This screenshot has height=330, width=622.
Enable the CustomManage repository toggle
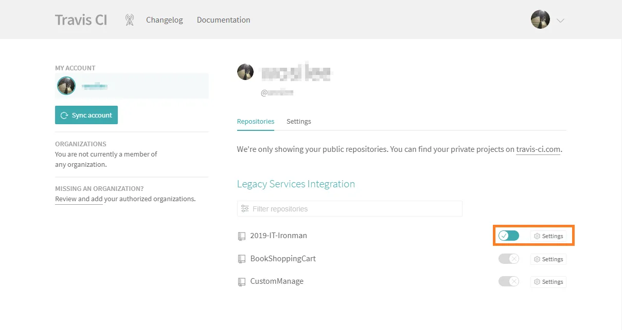tap(508, 281)
